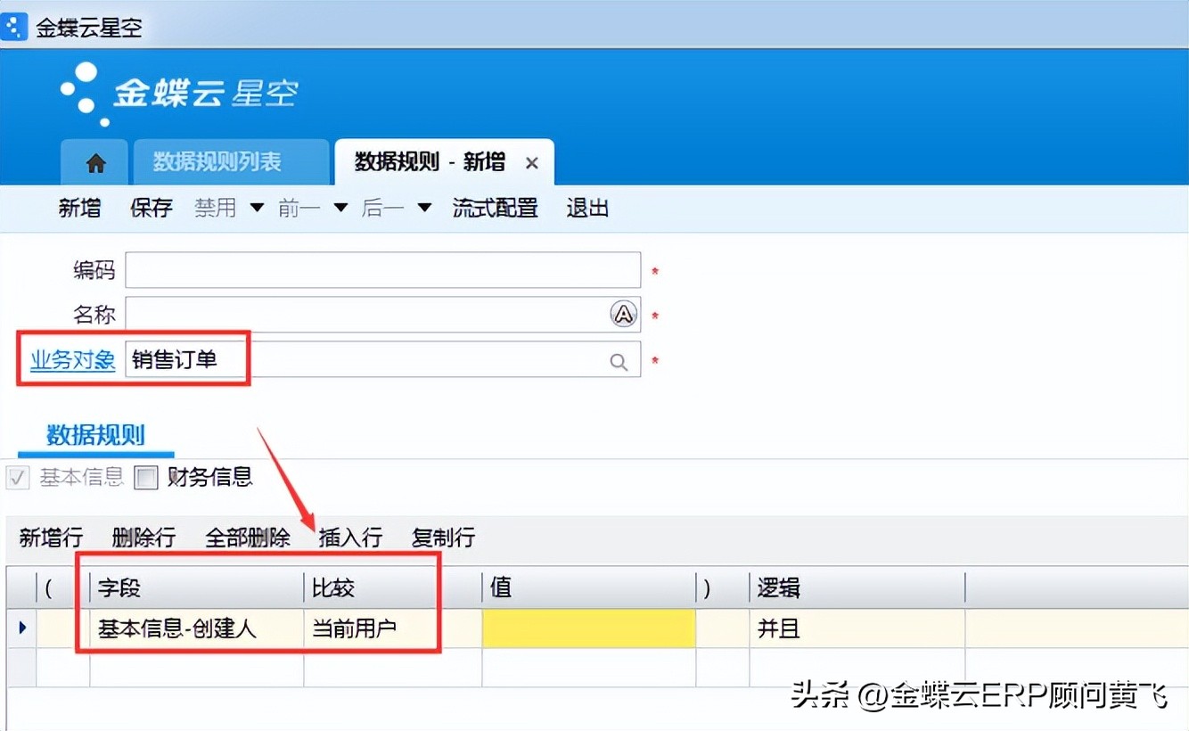Click the row selector arrow of first row
This screenshot has width=1189, height=731.
coord(21,628)
